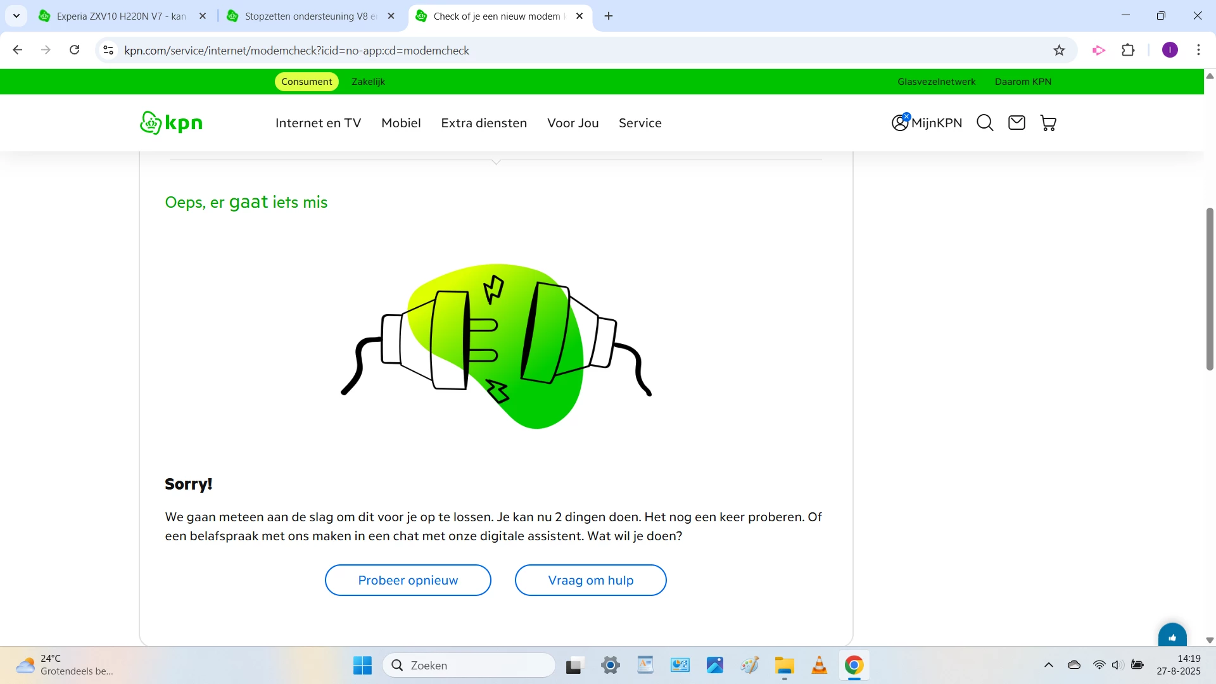Click the site information icon in address bar
Image resolution: width=1216 pixels, height=684 pixels.
[108, 51]
